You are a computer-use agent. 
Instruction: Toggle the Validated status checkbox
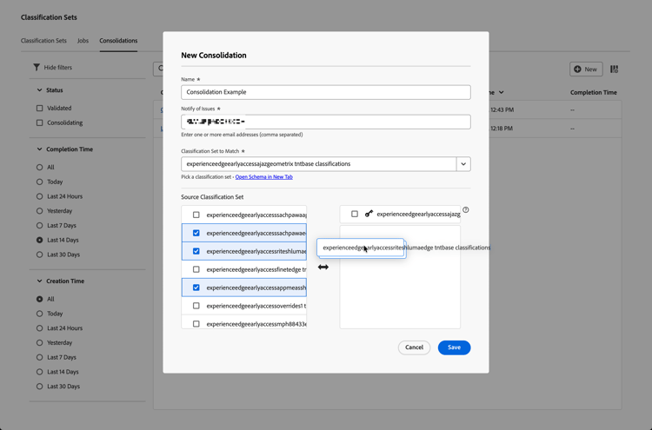click(x=39, y=108)
